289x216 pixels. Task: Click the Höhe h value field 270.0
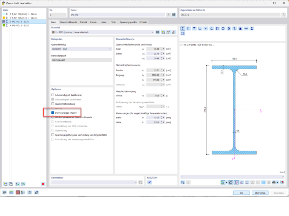pos(153,122)
